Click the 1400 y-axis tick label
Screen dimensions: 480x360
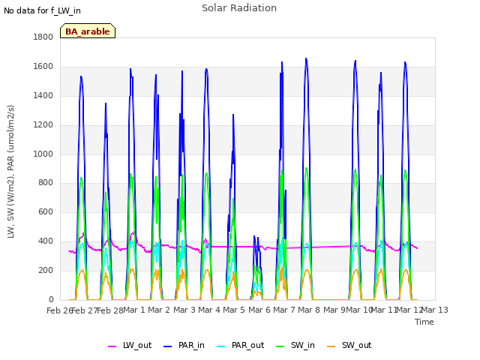[43, 95]
